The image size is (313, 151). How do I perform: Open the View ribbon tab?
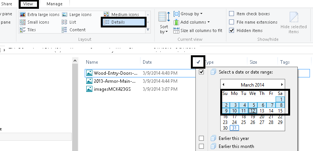point(28,4)
